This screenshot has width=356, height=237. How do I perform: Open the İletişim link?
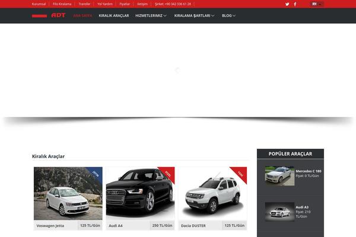pyautogui.click(x=142, y=4)
